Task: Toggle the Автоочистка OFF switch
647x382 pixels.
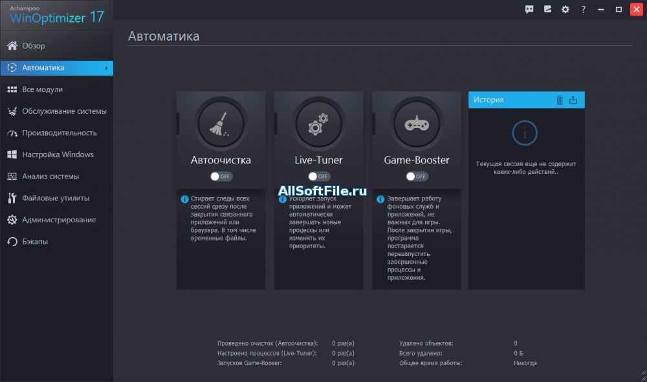Action: (x=221, y=176)
